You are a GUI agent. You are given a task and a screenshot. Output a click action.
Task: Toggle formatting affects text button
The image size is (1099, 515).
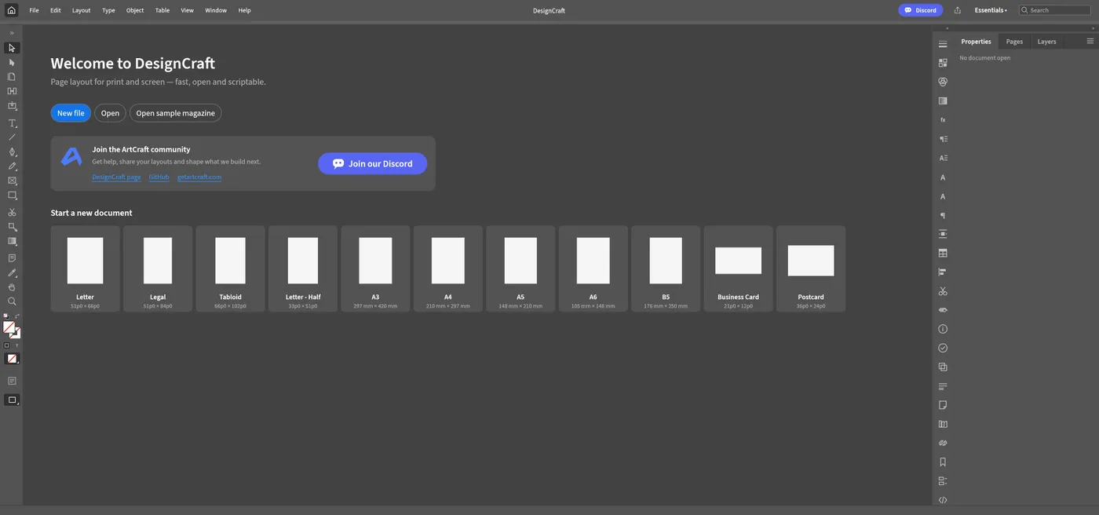point(16,345)
